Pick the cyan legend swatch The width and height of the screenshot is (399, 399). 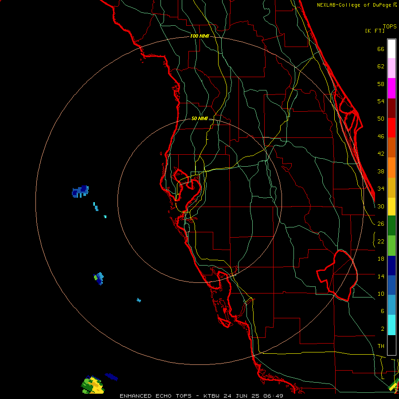click(x=391, y=325)
